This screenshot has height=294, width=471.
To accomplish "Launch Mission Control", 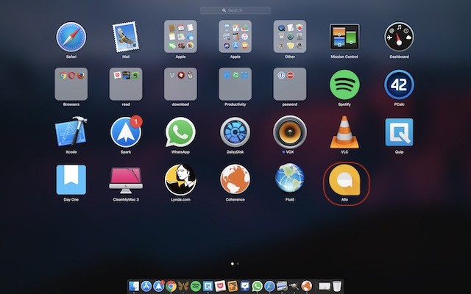I will (344, 37).
